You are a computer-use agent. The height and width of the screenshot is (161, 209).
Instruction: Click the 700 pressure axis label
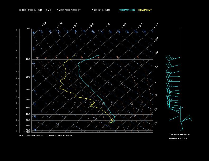point(28,114)
